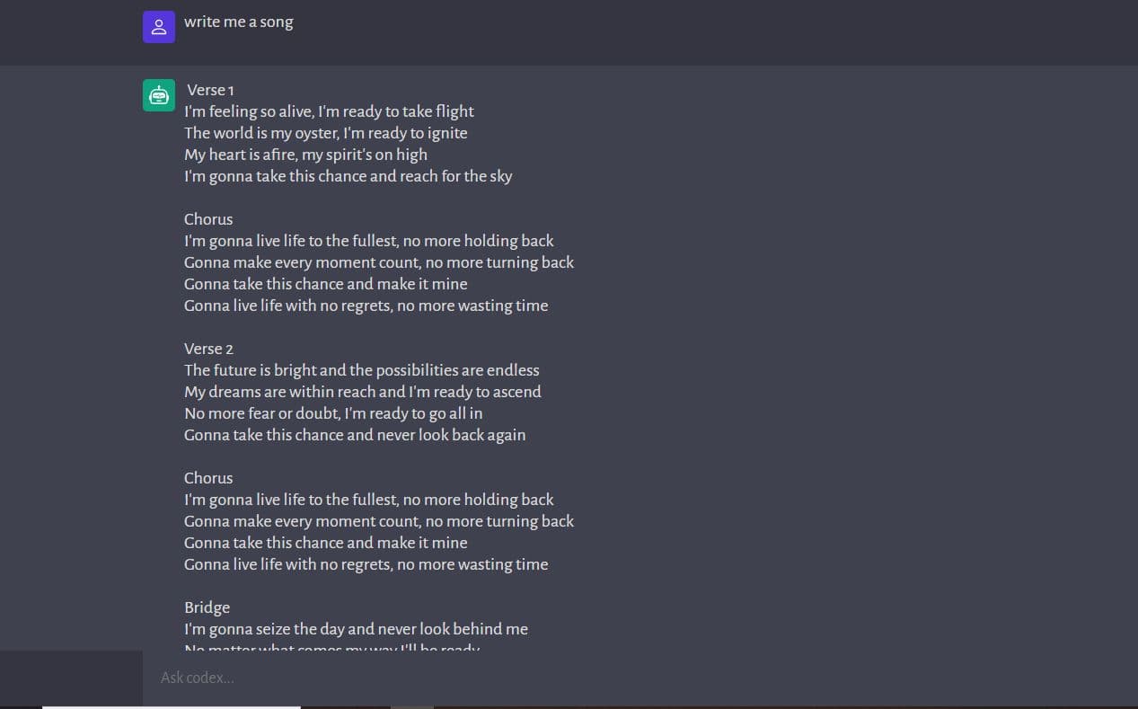Click the empty panel left of input
The height and width of the screenshot is (709, 1138).
[71, 678]
